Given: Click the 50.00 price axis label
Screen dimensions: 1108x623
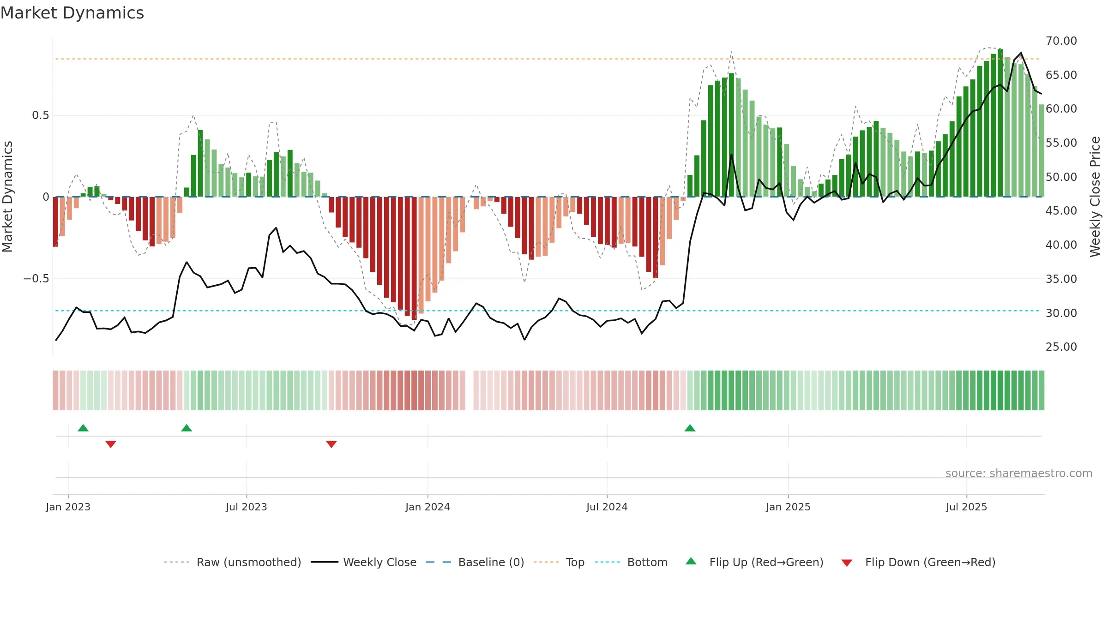Looking at the screenshot, I should tap(1061, 177).
